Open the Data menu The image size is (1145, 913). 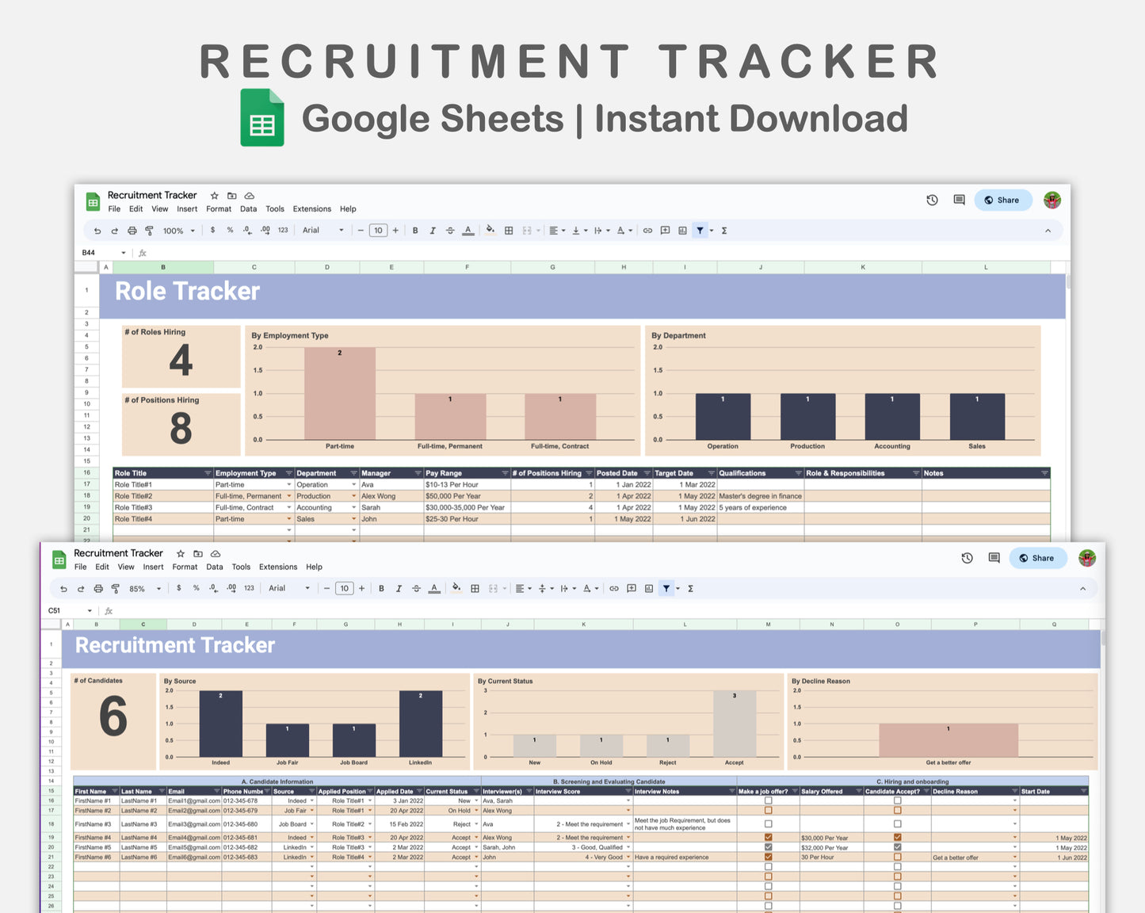[215, 567]
